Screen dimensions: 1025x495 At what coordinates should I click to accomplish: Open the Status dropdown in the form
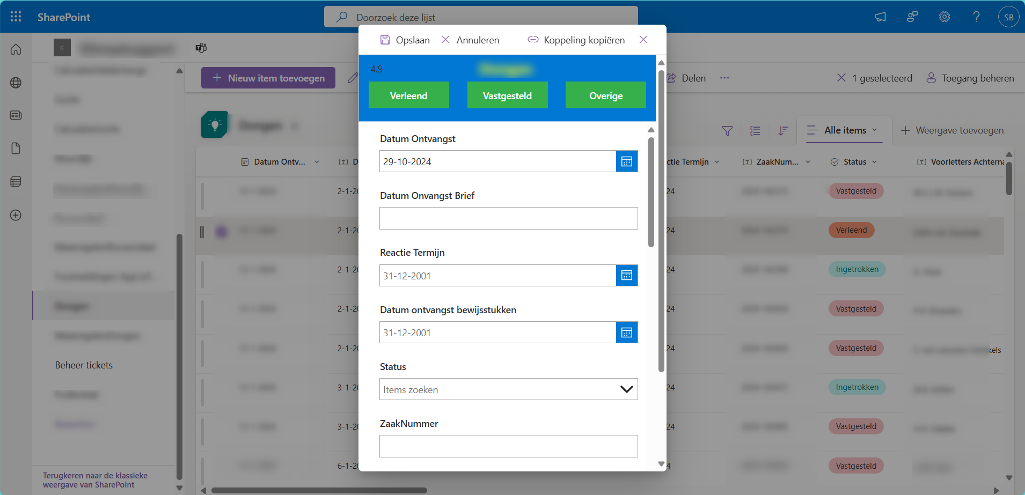click(x=626, y=389)
